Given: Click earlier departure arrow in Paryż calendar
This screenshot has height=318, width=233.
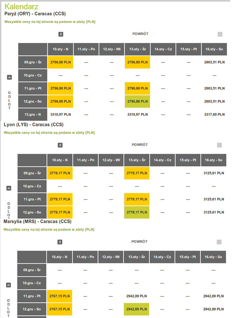Looking at the screenshot, I should (9, 77).
